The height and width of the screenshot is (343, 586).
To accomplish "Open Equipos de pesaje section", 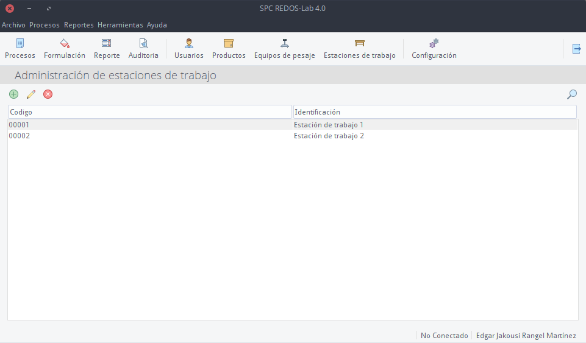I will click(284, 49).
